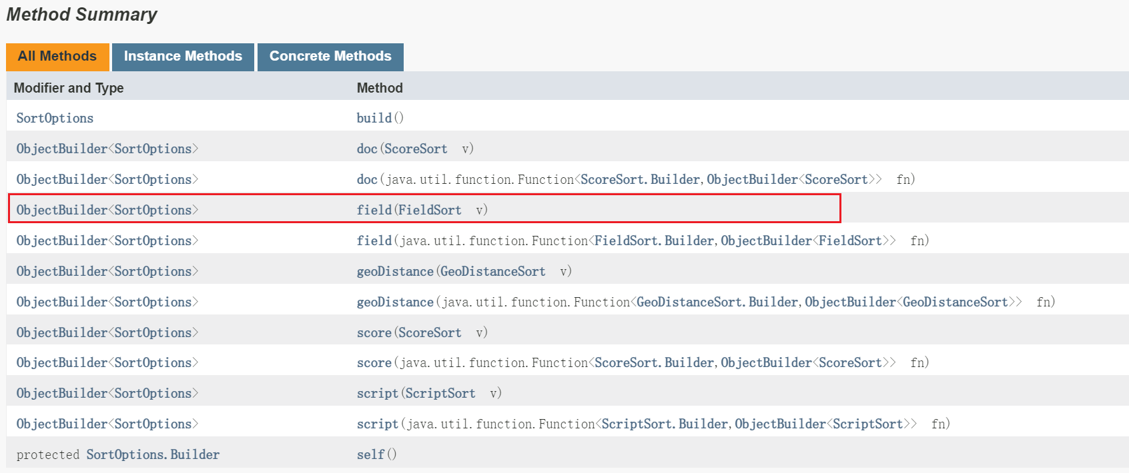
Task: Click ScoreSort.Builder in the doc function row
Action: click(640, 179)
